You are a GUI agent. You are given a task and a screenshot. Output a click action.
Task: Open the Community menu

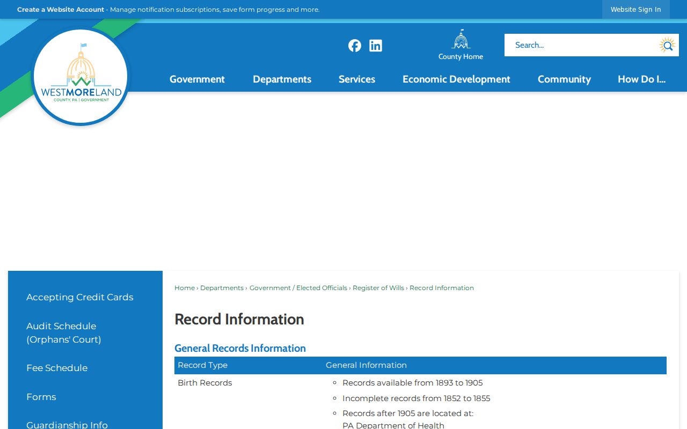click(x=564, y=79)
